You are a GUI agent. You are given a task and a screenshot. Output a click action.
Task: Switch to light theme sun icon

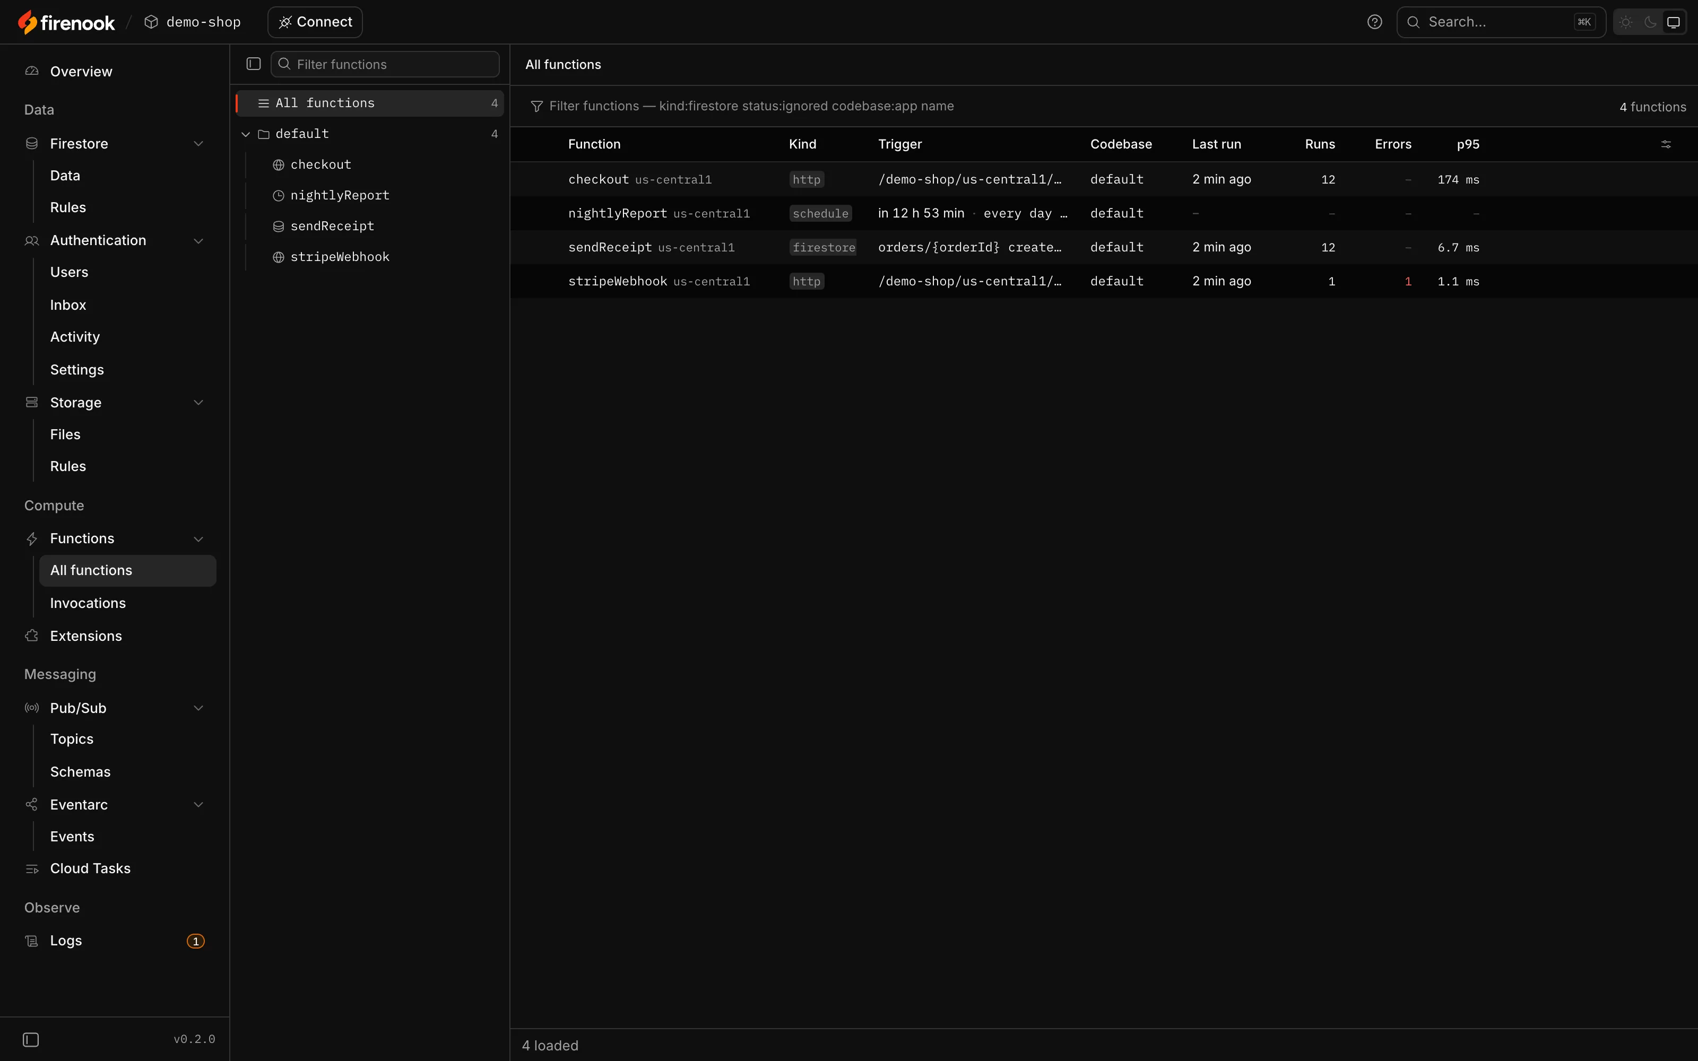pyautogui.click(x=1626, y=22)
